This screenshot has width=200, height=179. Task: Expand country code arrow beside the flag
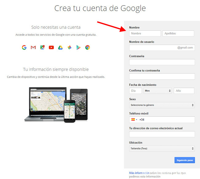pos(137,120)
